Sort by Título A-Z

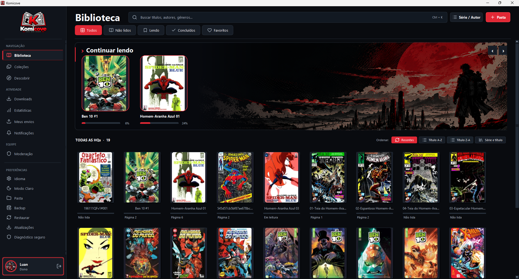tap(432, 140)
